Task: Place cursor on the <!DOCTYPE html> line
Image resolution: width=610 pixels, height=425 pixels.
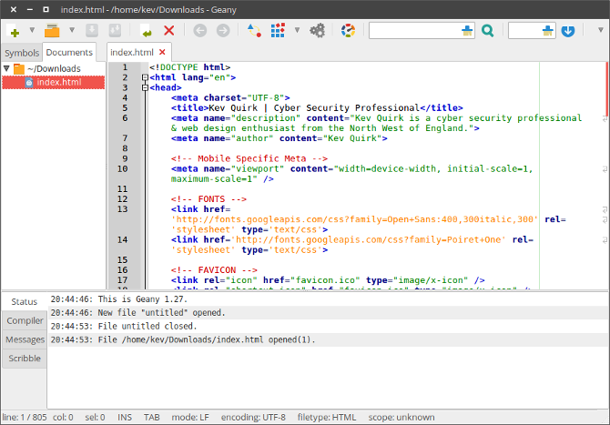Action: point(190,67)
